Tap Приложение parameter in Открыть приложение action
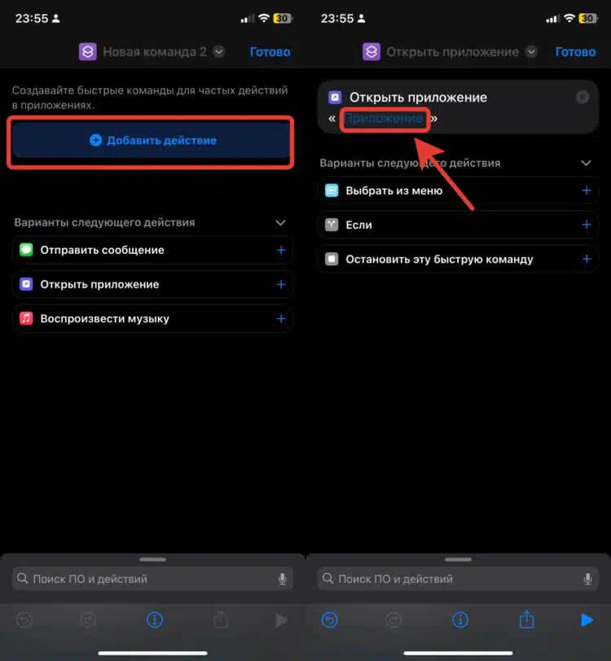 click(x=385, y=119)
